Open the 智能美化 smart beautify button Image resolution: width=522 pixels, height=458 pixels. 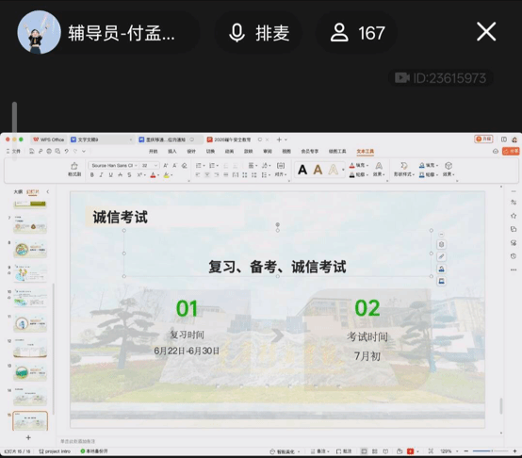pos(285,451)
